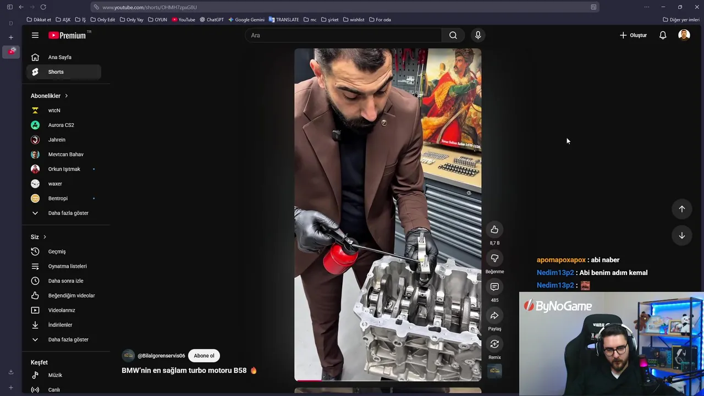This screenshot has width=704, height=396.
Task: Toggle the browser sidebar panel icon
Action: pos(10,7)
